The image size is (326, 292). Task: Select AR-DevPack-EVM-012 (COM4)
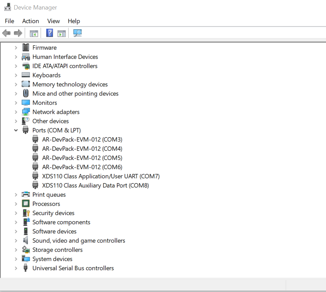point(82,149)
